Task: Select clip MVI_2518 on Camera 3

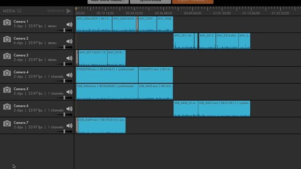Action: tap(117, 58)
